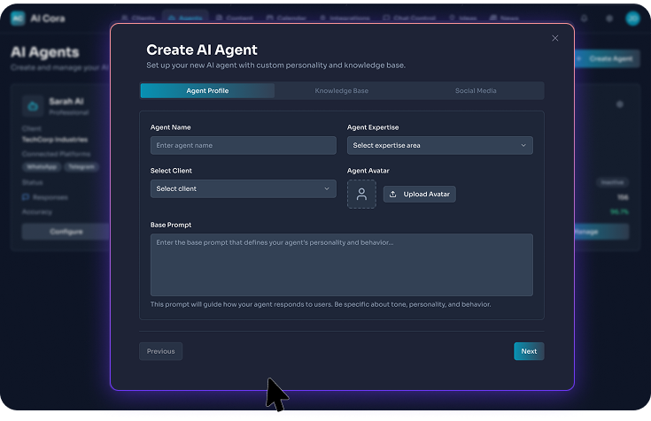Click the agent avatar placeholder icon
Image resolution: width=651 pixels, height=421 pixels.
click(361, 195)
